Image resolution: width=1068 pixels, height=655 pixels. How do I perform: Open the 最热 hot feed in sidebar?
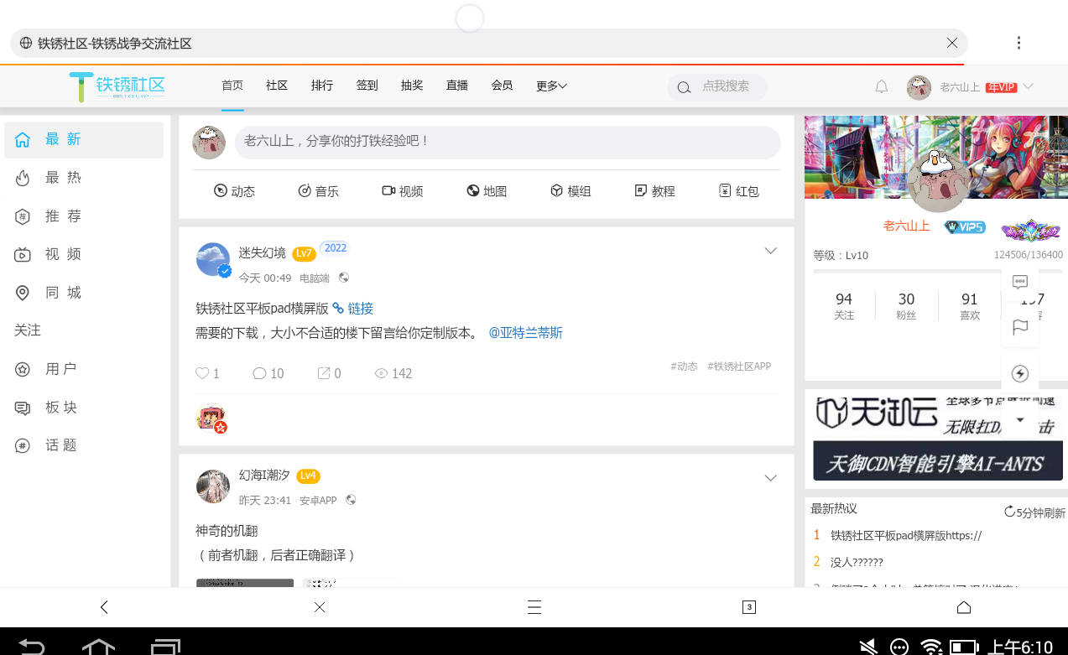(63, 178)
